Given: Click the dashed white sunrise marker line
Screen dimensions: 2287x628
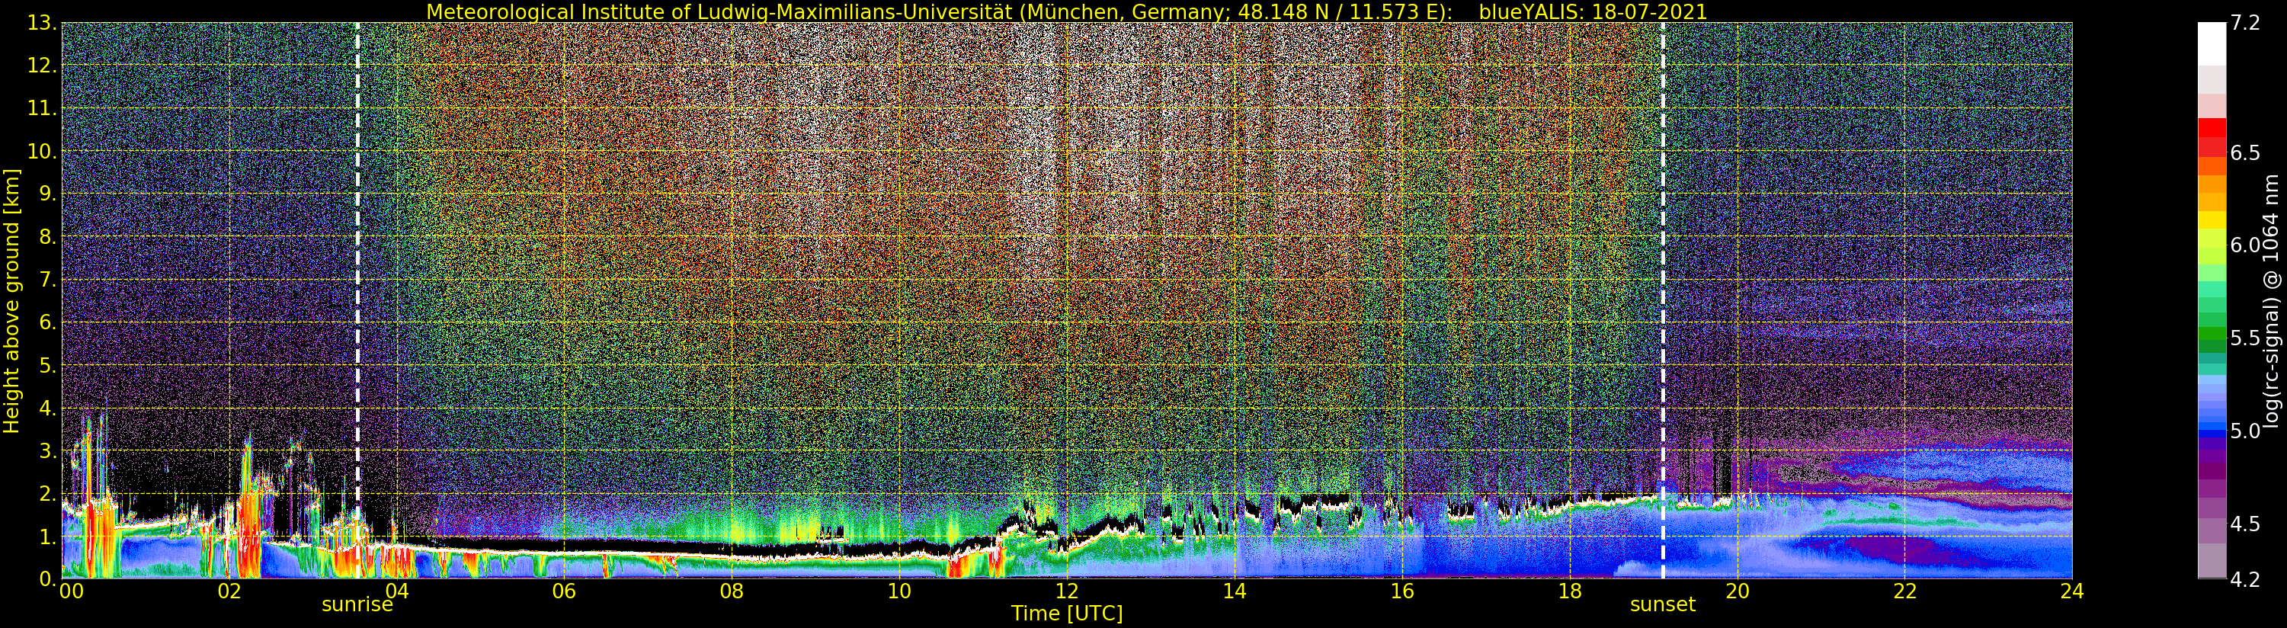Looking at the screenshot, I should [x=357, y=267].
